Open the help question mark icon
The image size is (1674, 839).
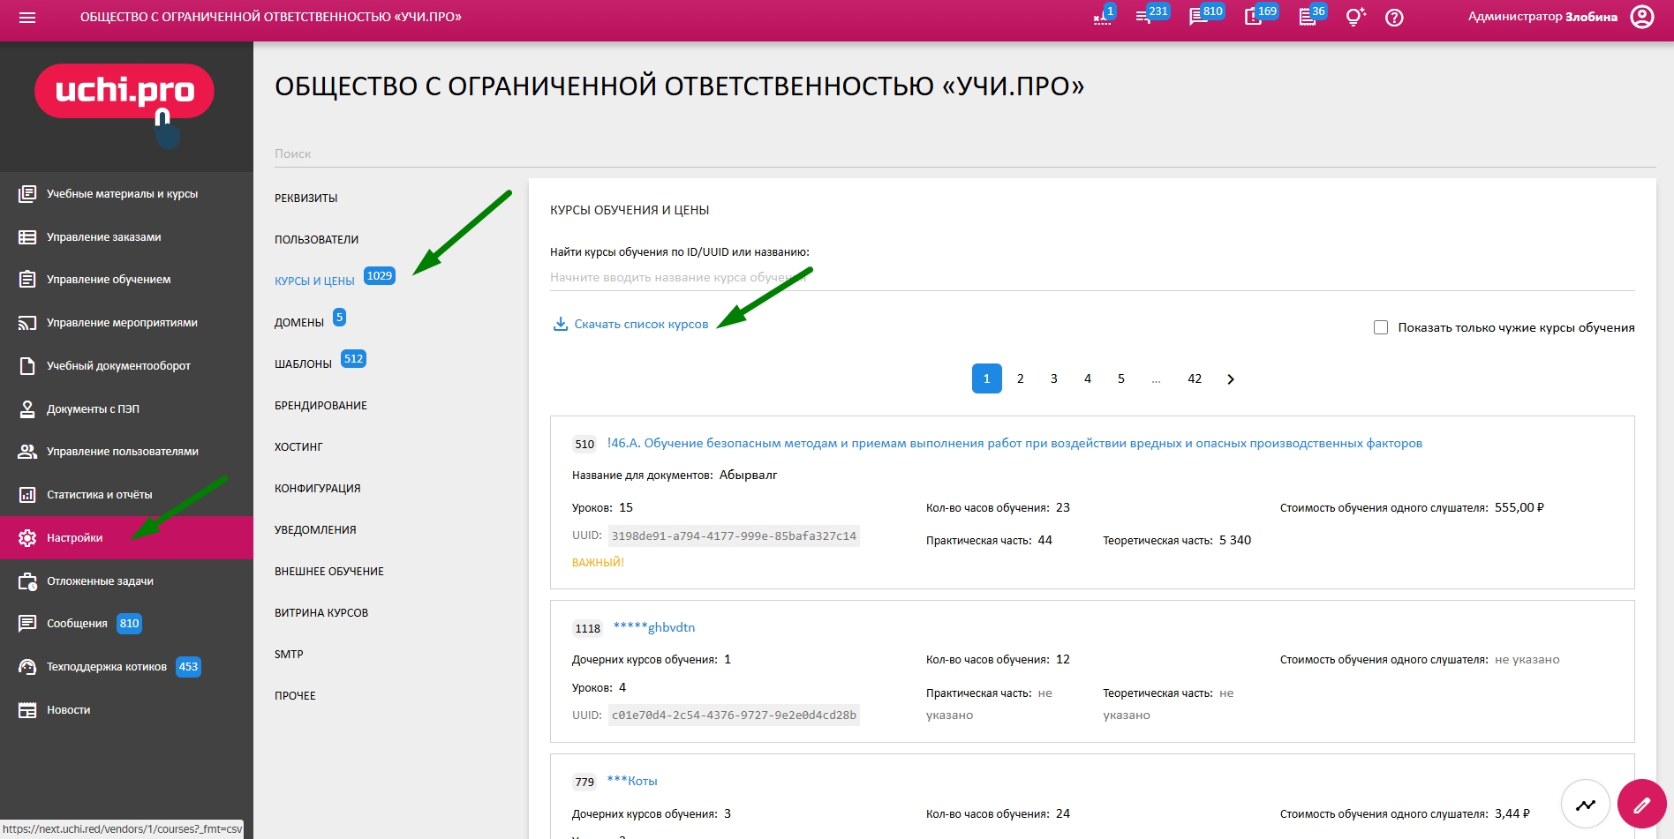[x=1394, y=17]
